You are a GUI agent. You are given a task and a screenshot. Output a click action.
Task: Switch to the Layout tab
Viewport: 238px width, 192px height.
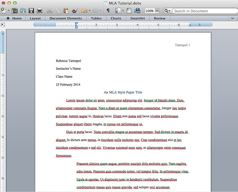coord(35,18)
